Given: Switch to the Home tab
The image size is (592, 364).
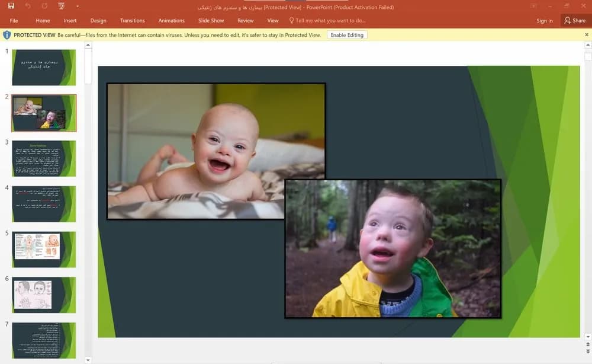Looking at the screenshot, I should point(43,21).
